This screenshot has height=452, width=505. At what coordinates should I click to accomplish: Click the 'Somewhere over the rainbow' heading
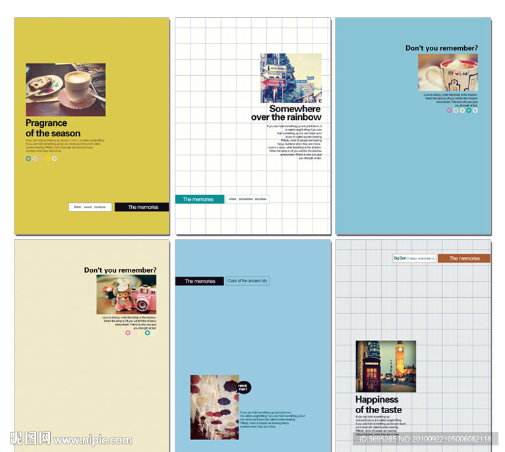coord(286,113)
